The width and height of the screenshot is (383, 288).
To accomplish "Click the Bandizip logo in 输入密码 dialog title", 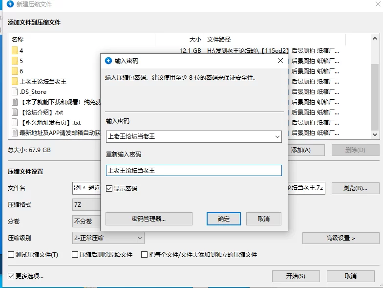I will pyautogui.click(x=108, y=61).
